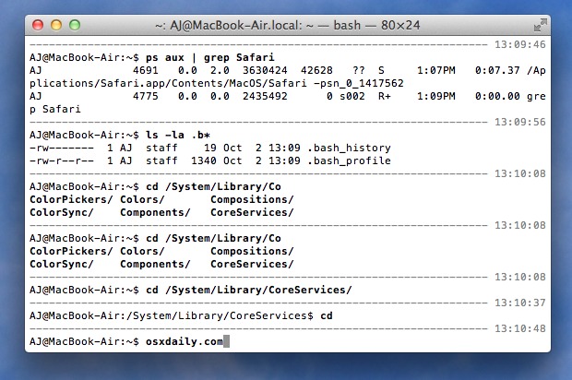Click the prompt 'AJ@MacBook-Air:/System/Library/CoreServices$'

point(172,315)
